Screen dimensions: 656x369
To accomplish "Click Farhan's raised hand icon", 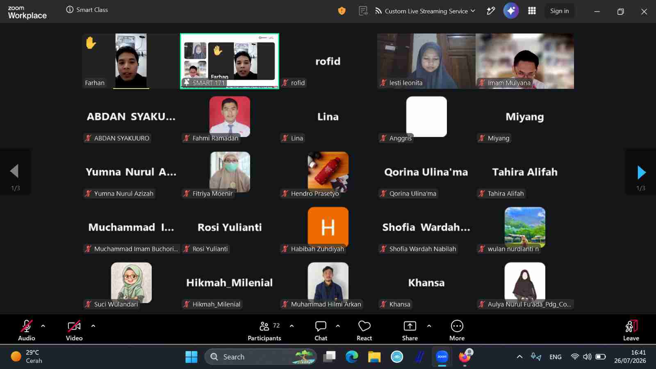I will pos(91,43).
